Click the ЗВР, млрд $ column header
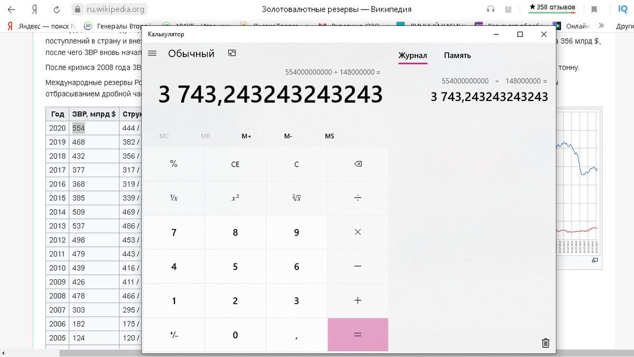634x357 pixels. coord(94,114)
